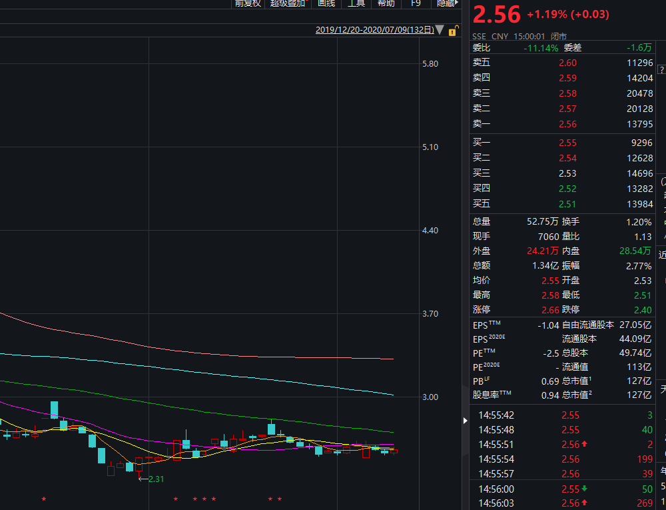The width and height of the screenshot is (666, 510).
Task: Click the question mark icon on right edge
Action: tap(662, 70)
